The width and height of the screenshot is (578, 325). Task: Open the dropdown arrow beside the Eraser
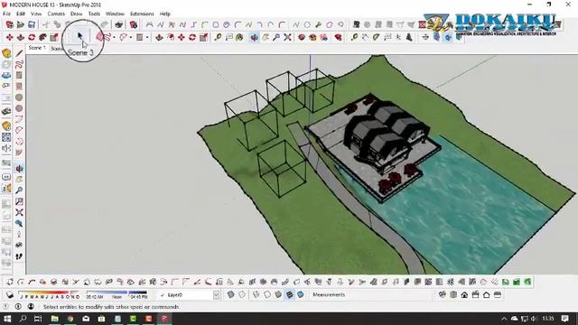114,37
